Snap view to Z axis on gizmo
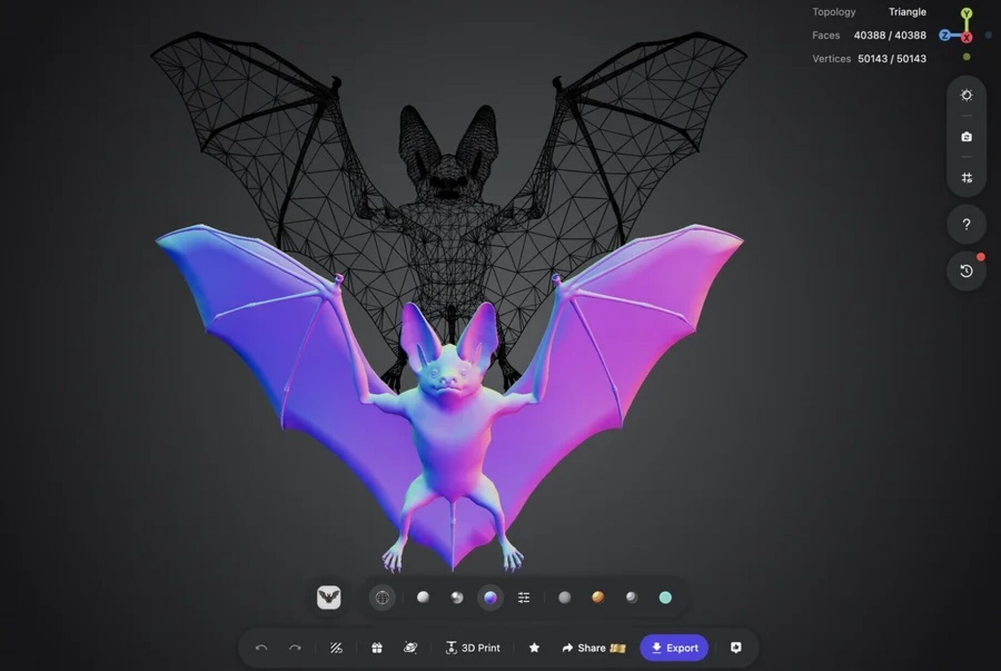 click(945, 35)
